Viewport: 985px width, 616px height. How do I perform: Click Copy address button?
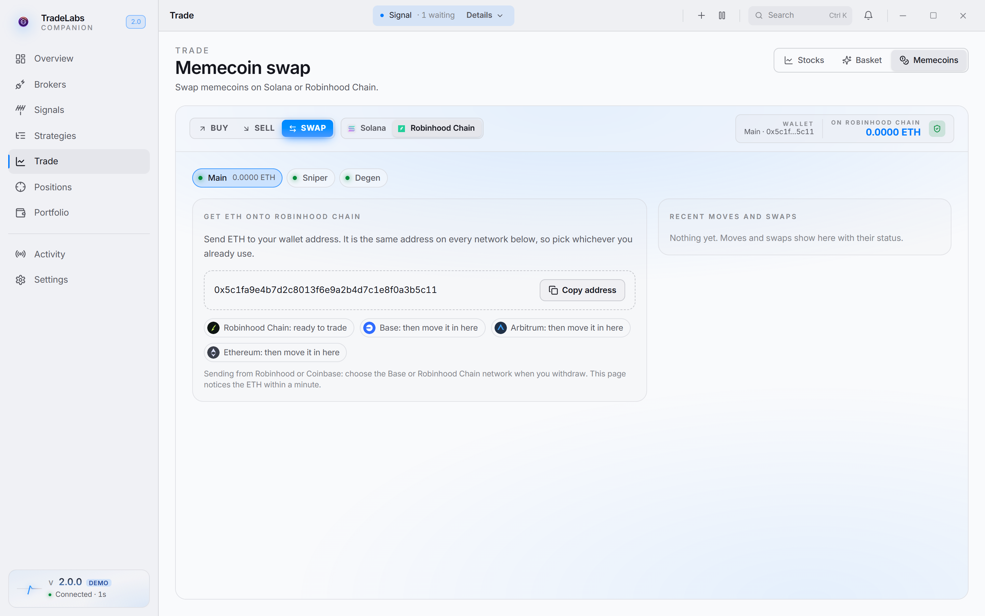[582, 290]
